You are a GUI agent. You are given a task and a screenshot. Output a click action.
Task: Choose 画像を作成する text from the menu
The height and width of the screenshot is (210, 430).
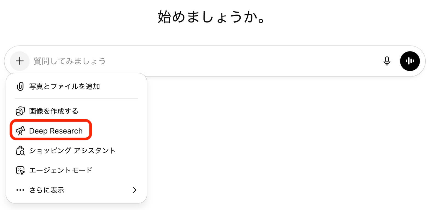pos(54,111)
